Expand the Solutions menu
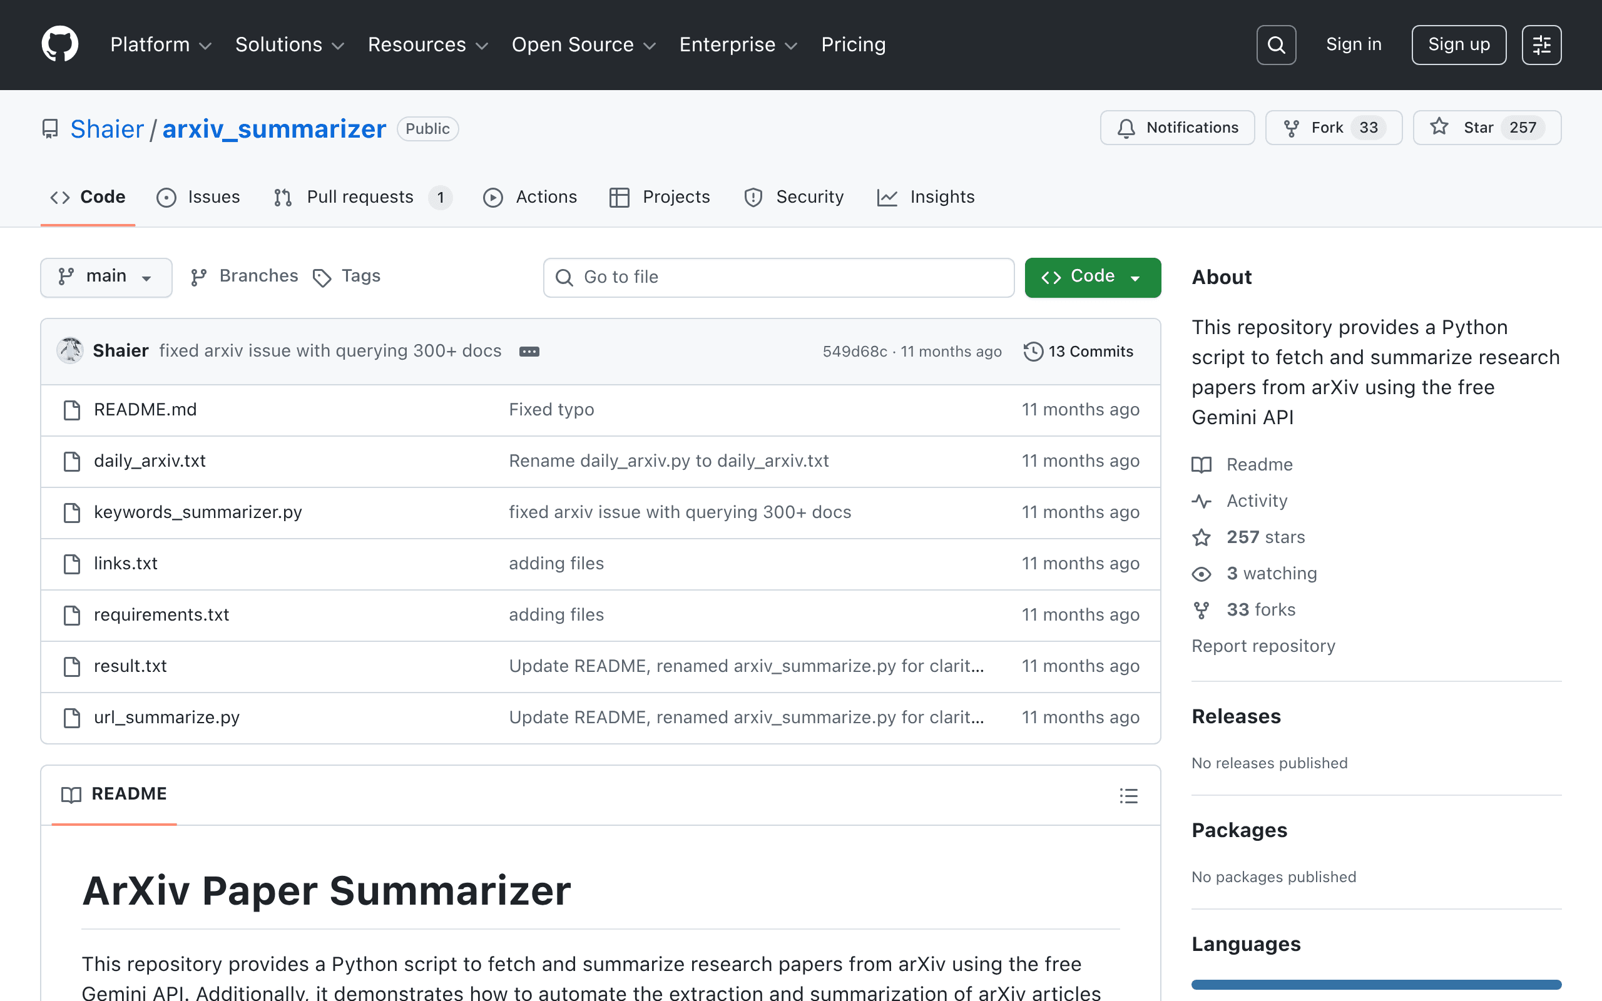 click(x=290, y=44)
